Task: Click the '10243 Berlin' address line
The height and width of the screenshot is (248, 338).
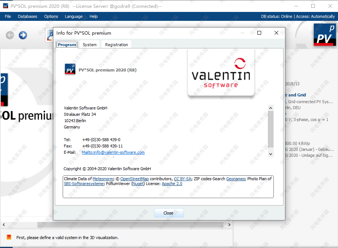Action: click(x=75, y=121)
